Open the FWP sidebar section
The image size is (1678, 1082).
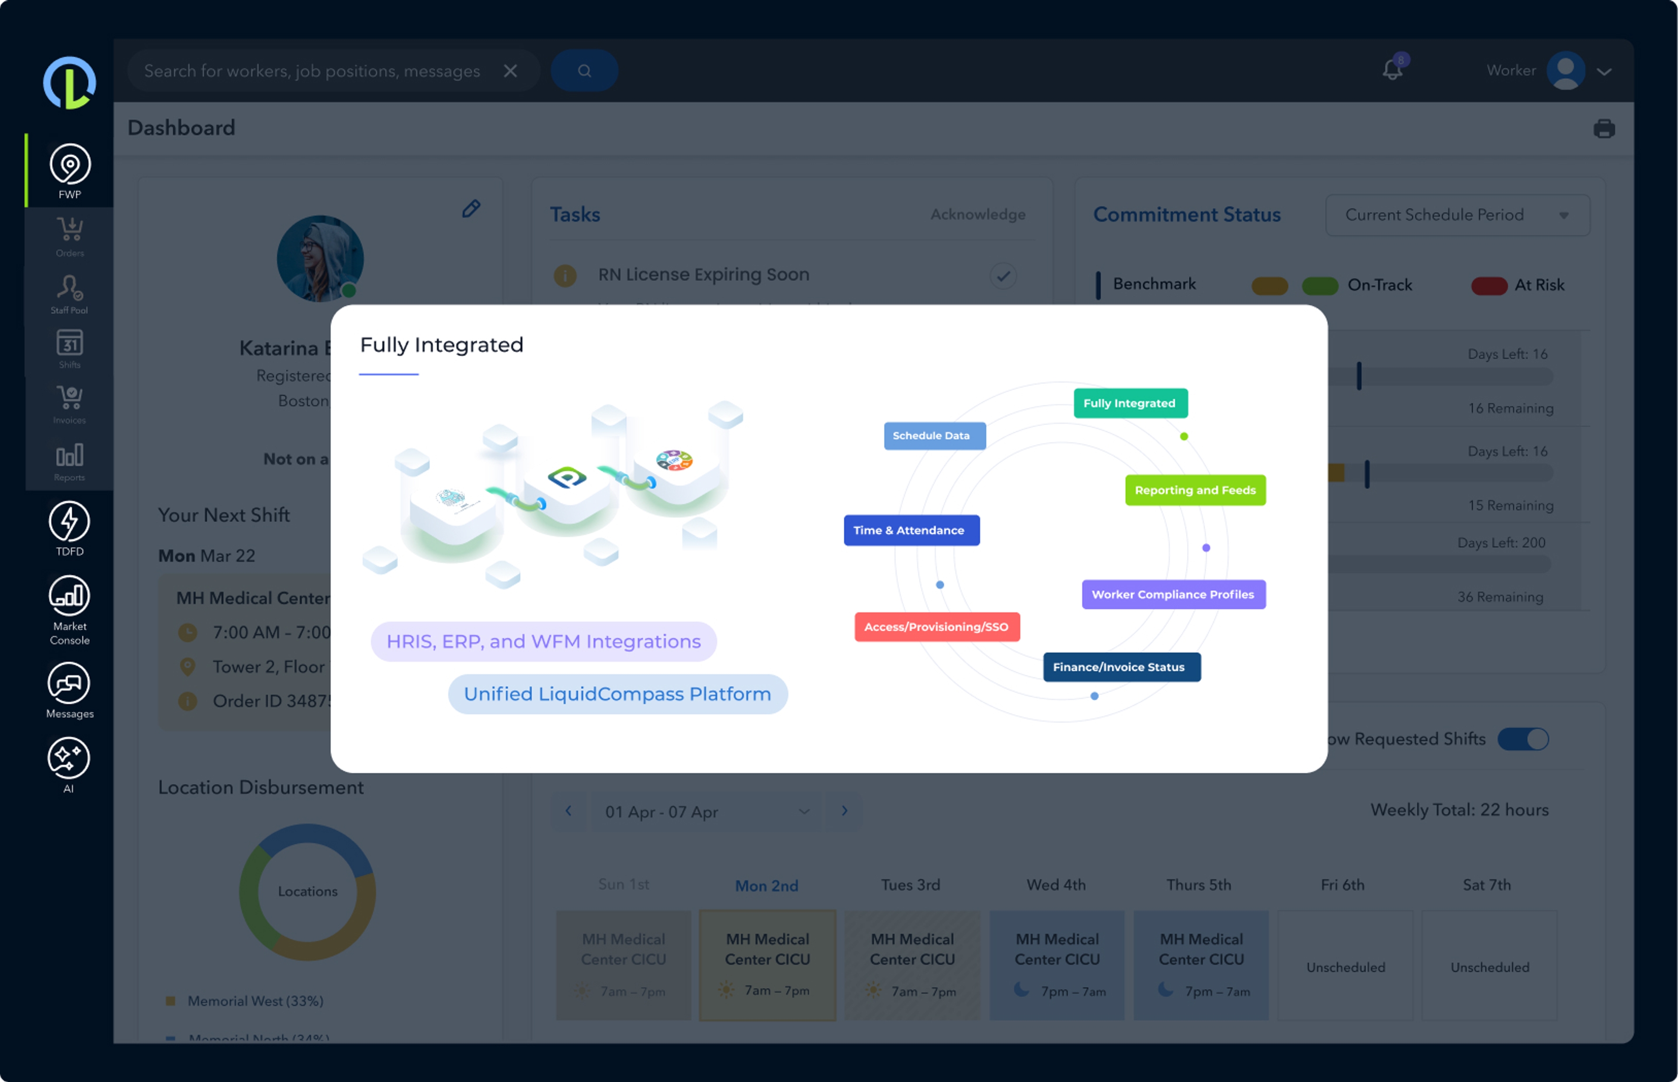[x=69, y=171]
